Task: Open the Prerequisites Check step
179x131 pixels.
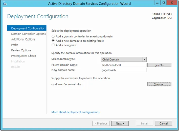Action: point(24,56)
